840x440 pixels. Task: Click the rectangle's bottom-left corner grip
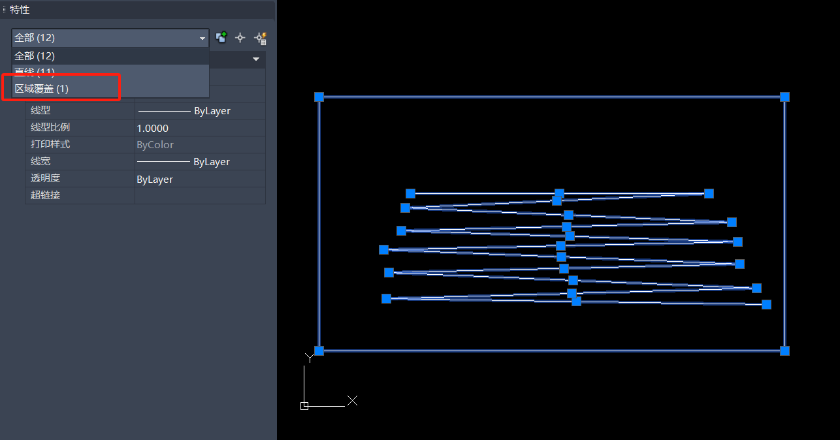[319, 351]
